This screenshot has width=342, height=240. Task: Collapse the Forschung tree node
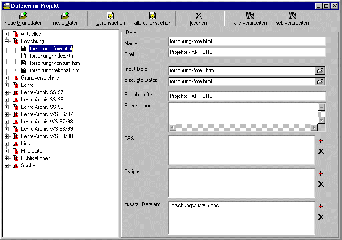tap(6, 41)
